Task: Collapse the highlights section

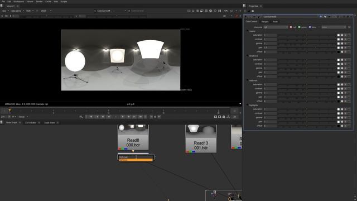Action: [248, 105]
